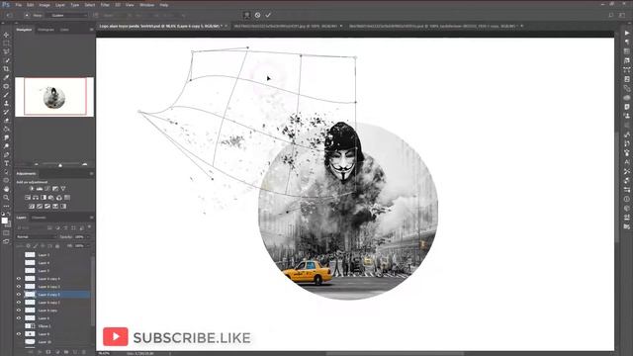
Task: Add a Curves adjustment
Action: [47, 189]
